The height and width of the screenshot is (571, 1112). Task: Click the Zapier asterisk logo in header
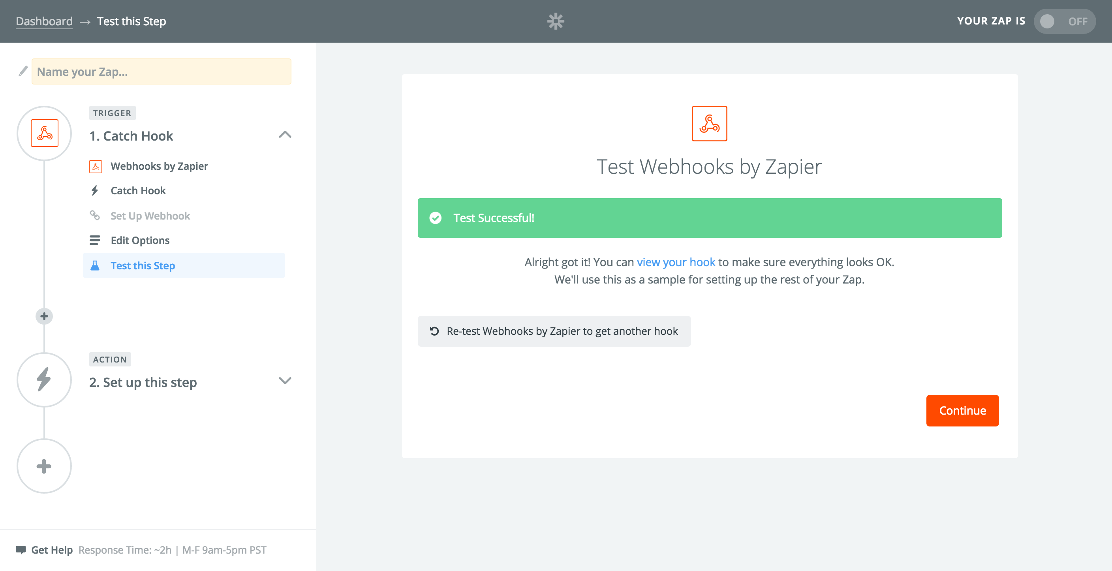tap(556, 21)
